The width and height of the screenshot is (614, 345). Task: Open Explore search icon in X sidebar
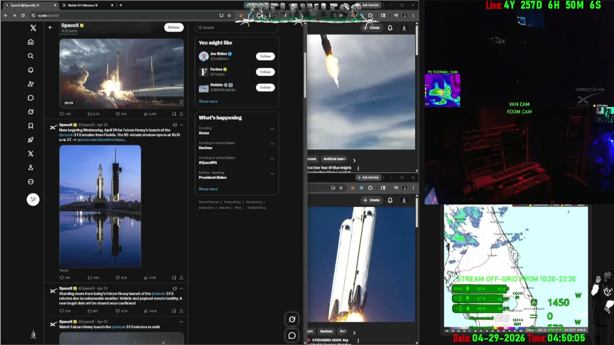tap(31, 56)
